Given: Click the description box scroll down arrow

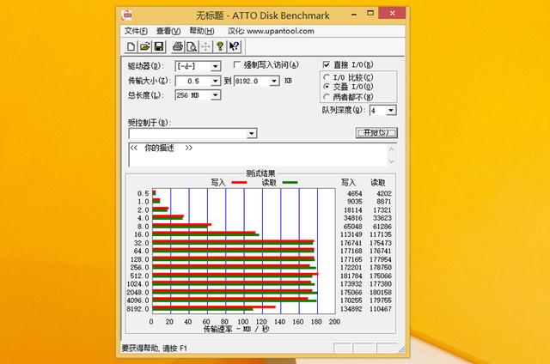Looking at the screenshot, I should pyautogui.click(x=392, y=161).
